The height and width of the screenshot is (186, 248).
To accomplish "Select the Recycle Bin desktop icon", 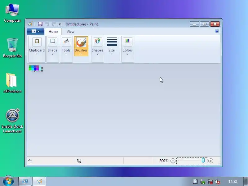I will click(12, 48).
